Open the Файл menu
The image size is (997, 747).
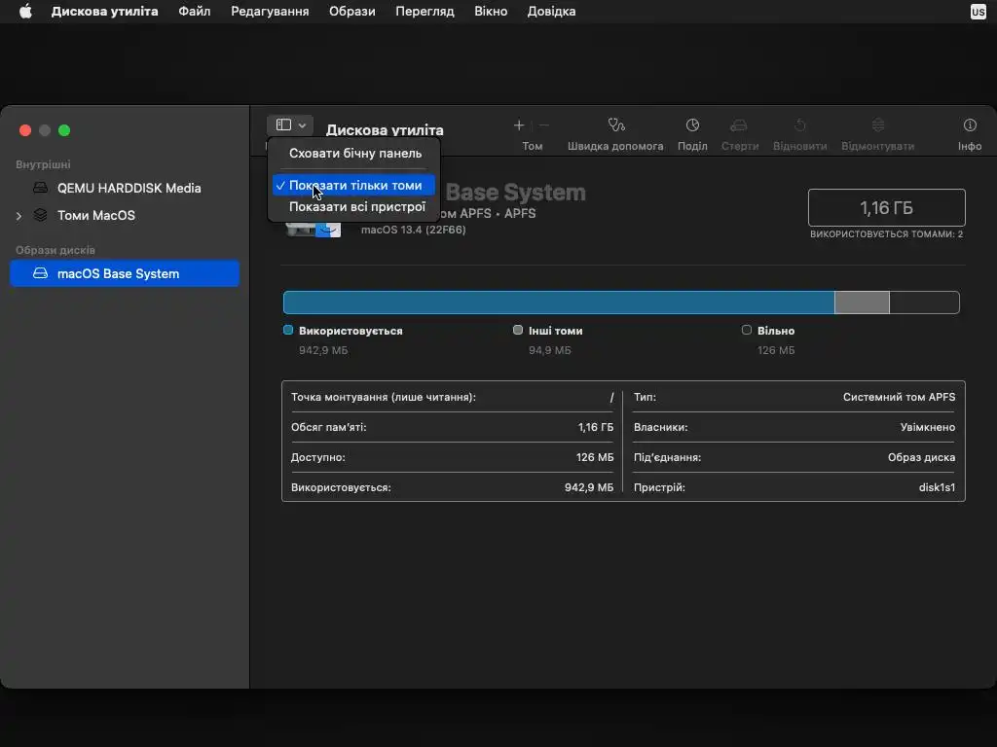tap(194, 12)
